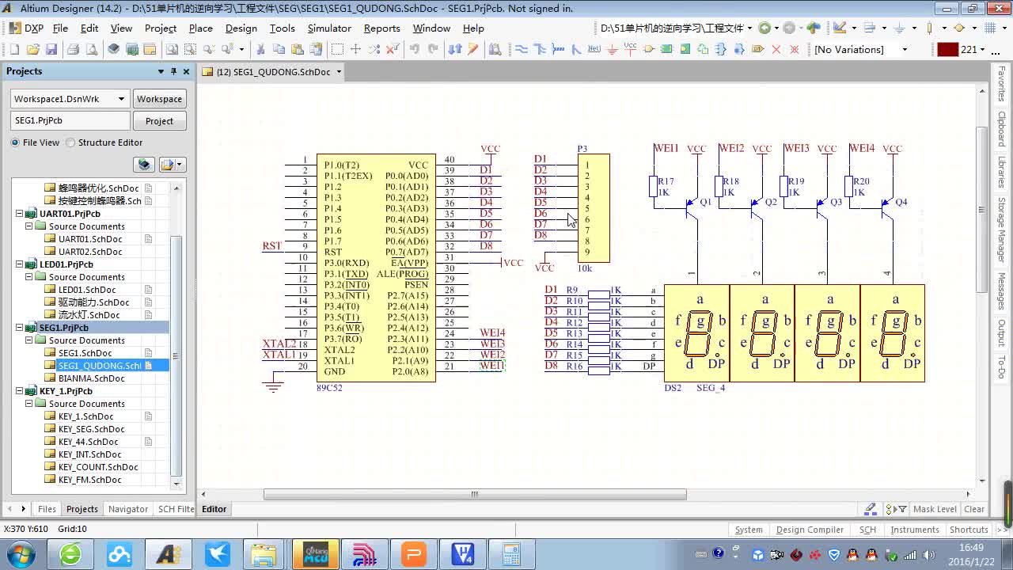The width and height of the screenshot is (1013, 570).
Task: Click the green navigate Back arrow
Action: coord(764,28)
